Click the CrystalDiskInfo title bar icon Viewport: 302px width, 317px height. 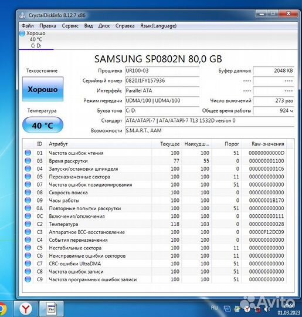(22, 15)
